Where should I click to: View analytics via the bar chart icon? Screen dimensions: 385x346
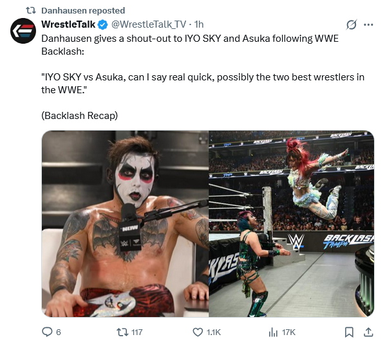click(x=273, y=332)
